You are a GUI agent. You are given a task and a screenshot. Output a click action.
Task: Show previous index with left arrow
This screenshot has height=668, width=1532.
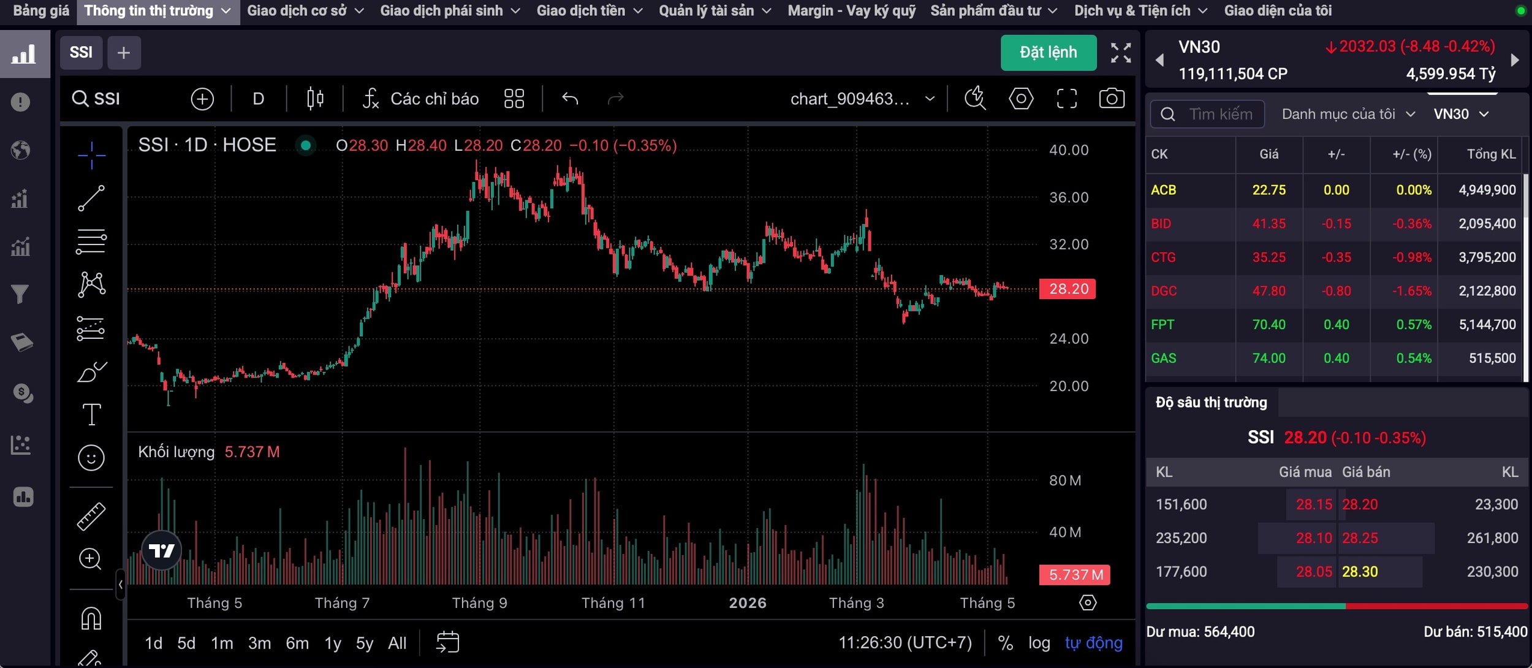click(x=1159, y=60)
